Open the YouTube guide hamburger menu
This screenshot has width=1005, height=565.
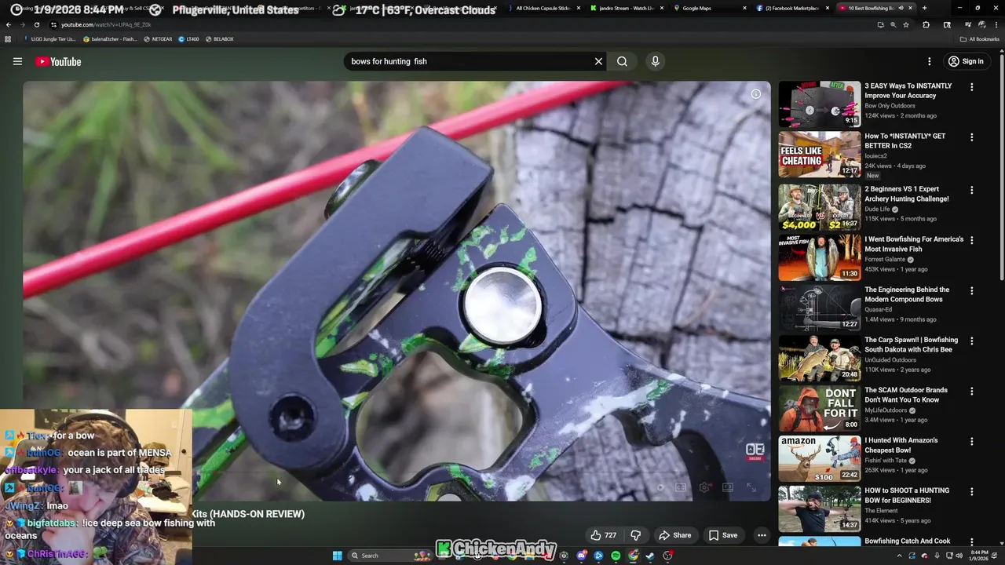point(17,61)
